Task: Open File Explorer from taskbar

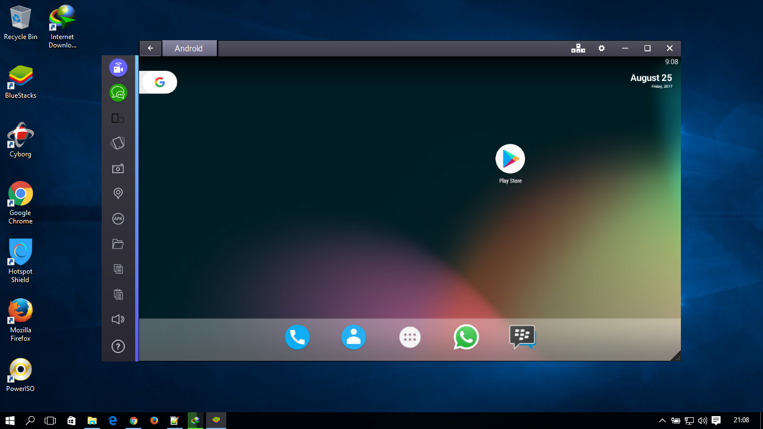Action: click(x=92, y=421)
